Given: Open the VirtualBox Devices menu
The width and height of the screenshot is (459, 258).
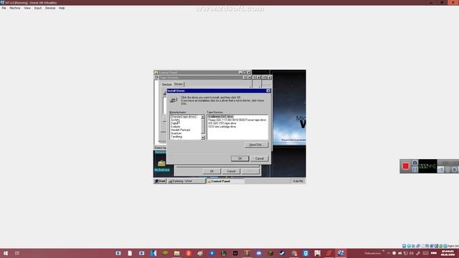Looking at the screenshot, I should pyautogui.click(x=50, y=8).
